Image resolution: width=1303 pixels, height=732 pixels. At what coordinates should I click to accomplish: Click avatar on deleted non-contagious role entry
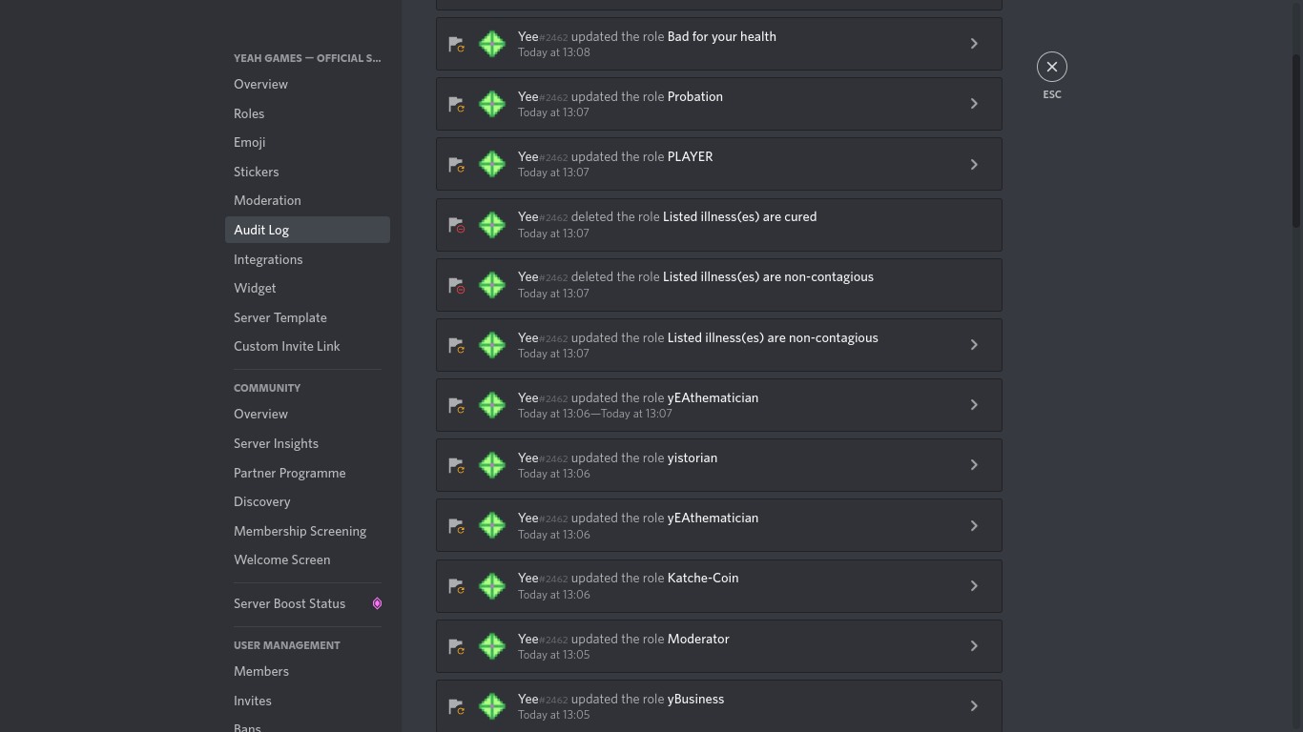[492, 285]
